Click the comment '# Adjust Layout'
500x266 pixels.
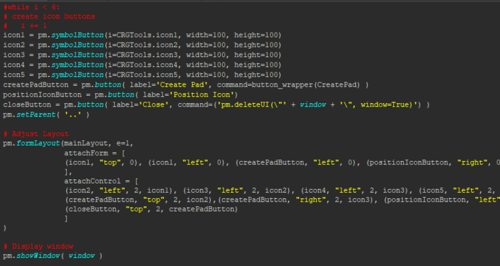pos(36,134)
